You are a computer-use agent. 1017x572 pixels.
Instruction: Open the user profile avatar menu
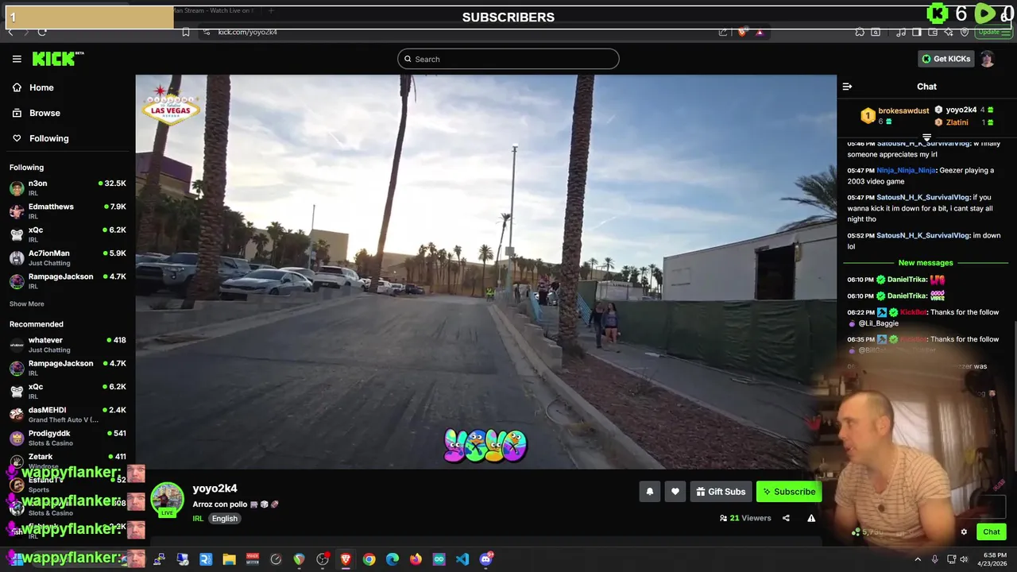click(x=988, y=59)
